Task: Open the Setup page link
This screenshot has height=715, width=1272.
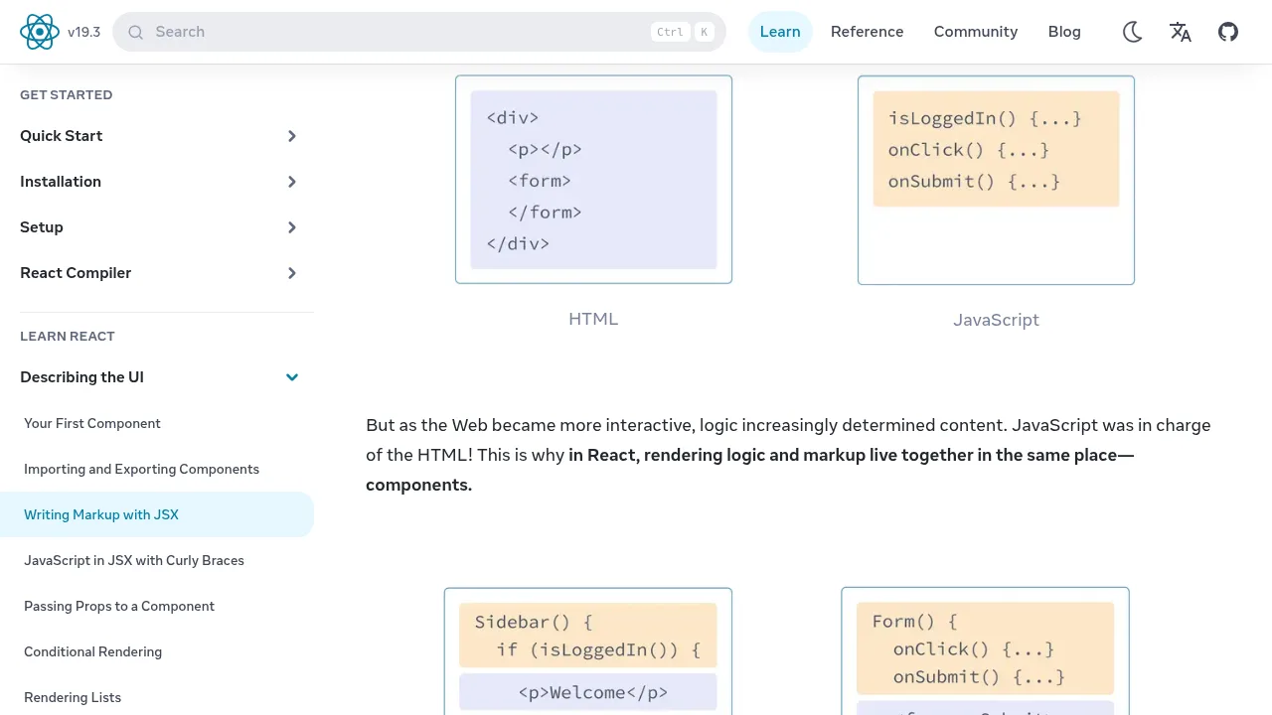Action: pyautogui.click(x=42, y=227)
